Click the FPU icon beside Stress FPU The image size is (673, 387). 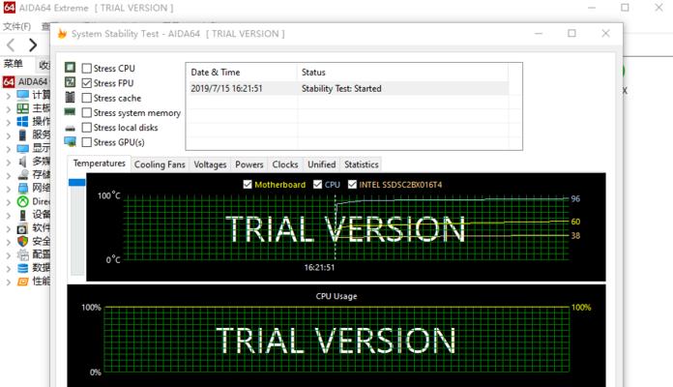pyautogui.click(x=70, y=82)
